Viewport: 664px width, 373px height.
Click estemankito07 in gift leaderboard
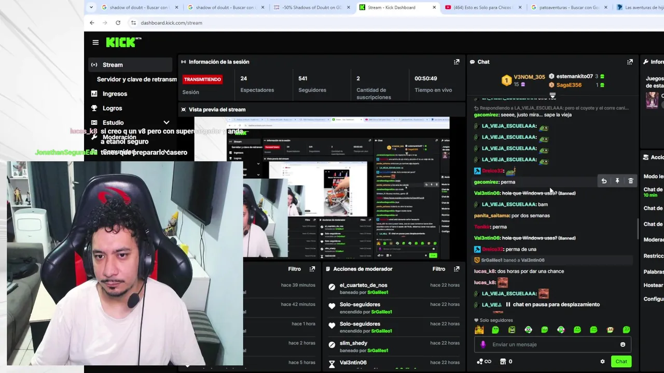tap(574, 77)
